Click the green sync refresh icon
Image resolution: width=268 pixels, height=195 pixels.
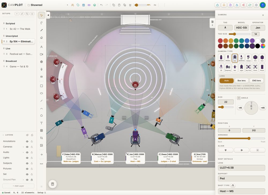coord(250,5)
